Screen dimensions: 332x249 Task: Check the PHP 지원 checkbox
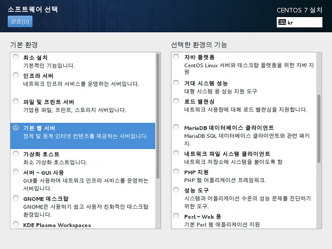176,171
